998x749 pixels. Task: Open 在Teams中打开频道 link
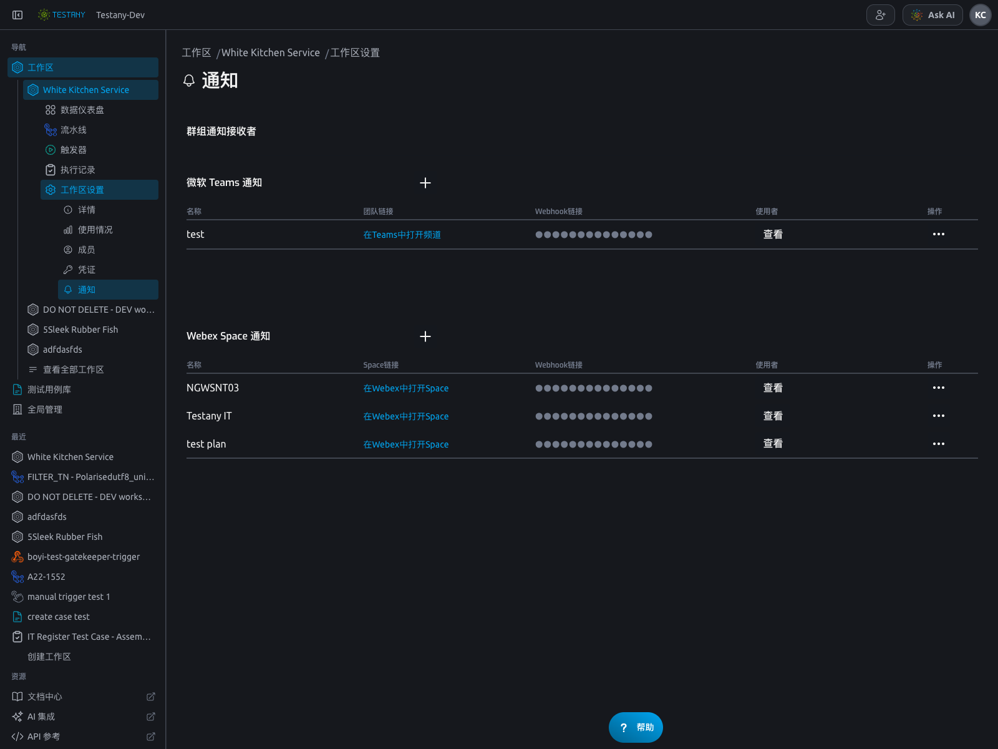tap(402, 235)
